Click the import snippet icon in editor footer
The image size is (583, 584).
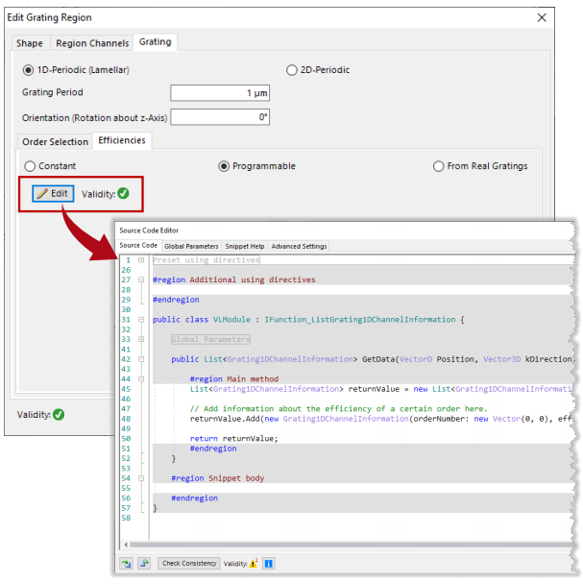pos(126,564)
